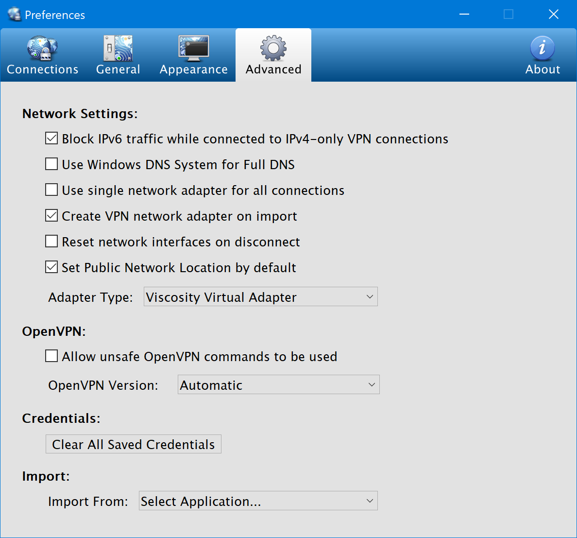Minimize the Preferences window
577x538 pixels.
coord(464,15)
